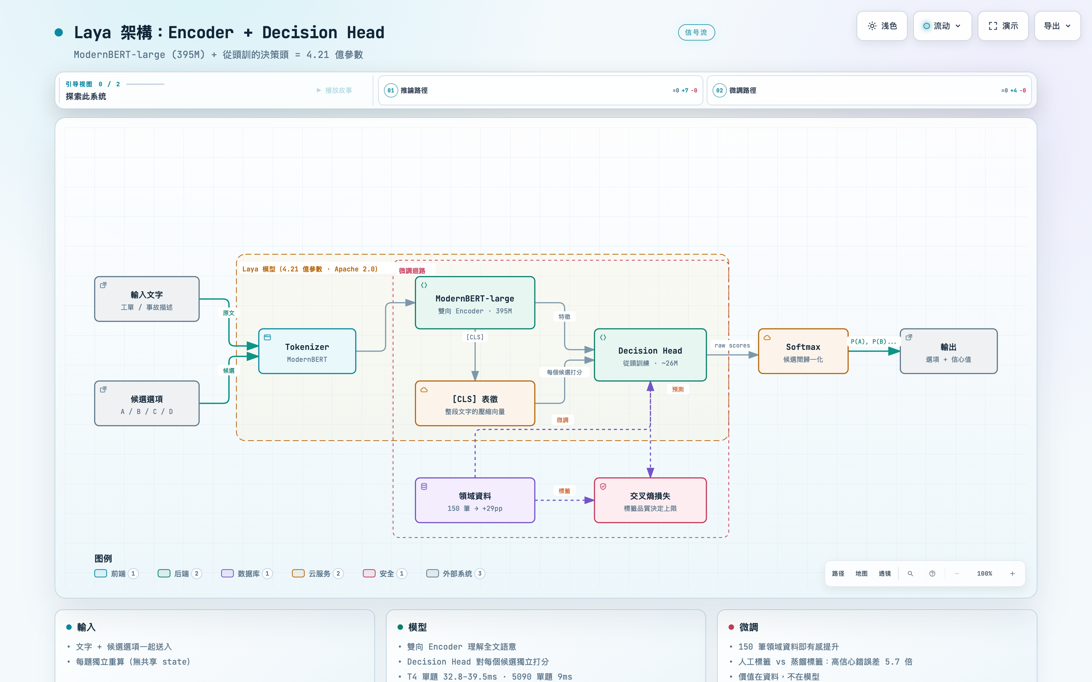The width and height of the screenshot is (1092, 682).
Task: Toggle the 前端 legend filter
Action: pyautogui.click(x=116, y=573)
